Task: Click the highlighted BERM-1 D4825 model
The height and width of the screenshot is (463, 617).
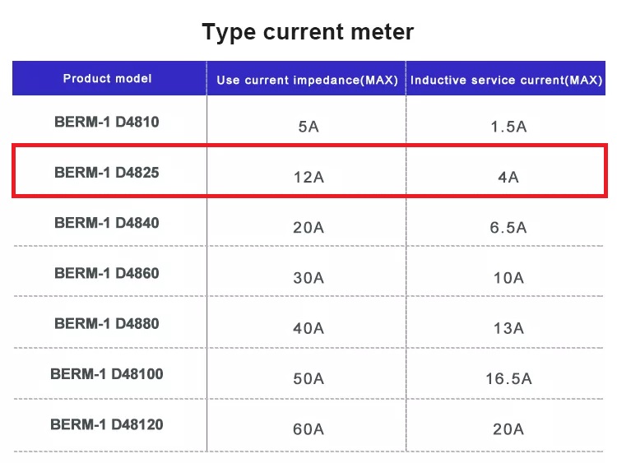Action: 107,173
